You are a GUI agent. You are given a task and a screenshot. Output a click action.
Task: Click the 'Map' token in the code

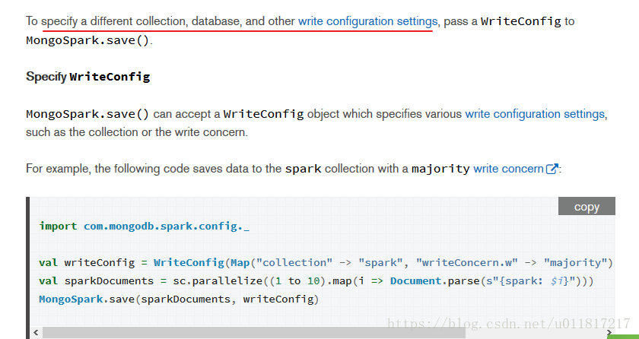pyautogui.click(x=240, y=263)
